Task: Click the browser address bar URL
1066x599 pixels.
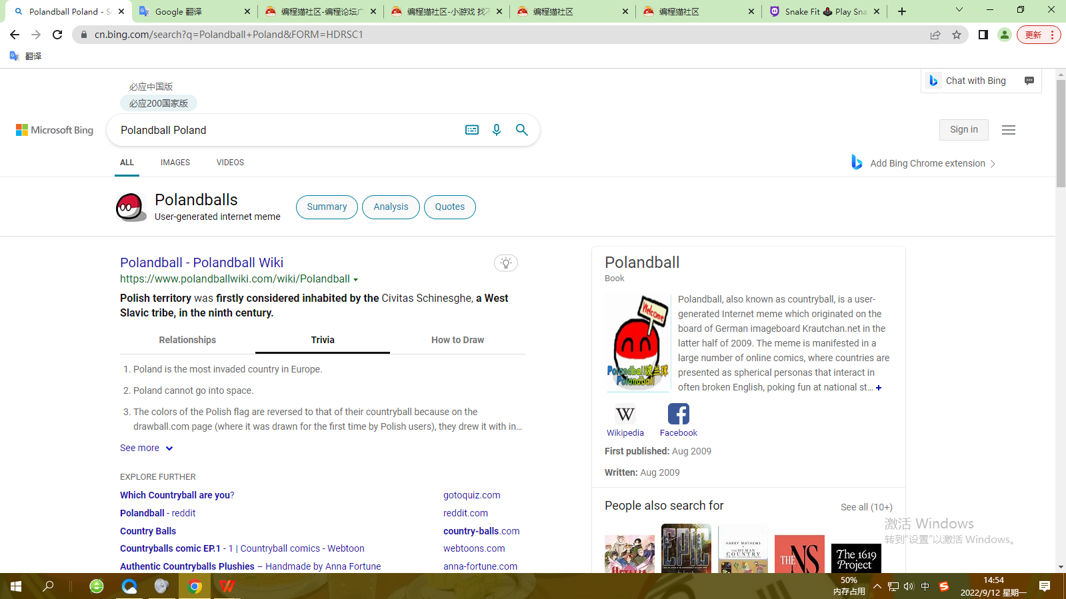Action: [229, 35]
